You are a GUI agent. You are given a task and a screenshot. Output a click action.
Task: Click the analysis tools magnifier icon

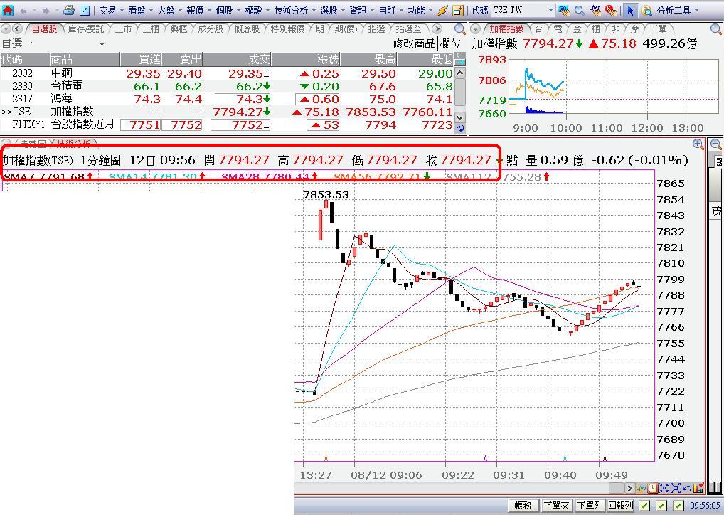coord(647,10)
